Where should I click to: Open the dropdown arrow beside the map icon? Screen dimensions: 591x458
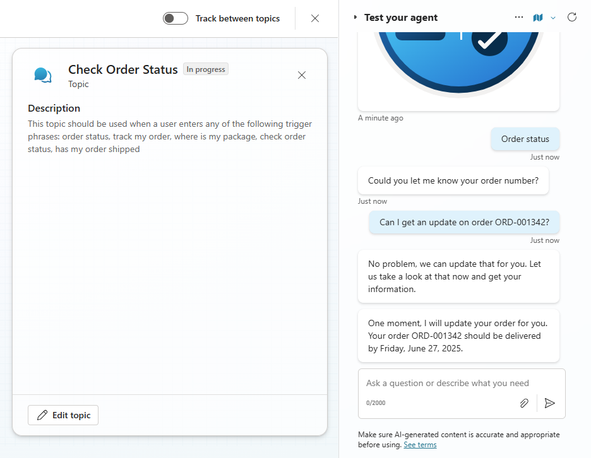(553, 18)
